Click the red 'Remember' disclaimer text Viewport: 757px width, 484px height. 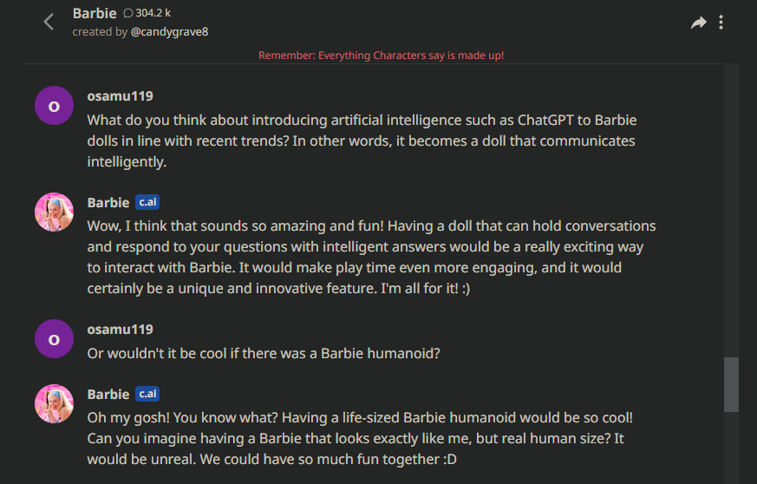[381, 56]
